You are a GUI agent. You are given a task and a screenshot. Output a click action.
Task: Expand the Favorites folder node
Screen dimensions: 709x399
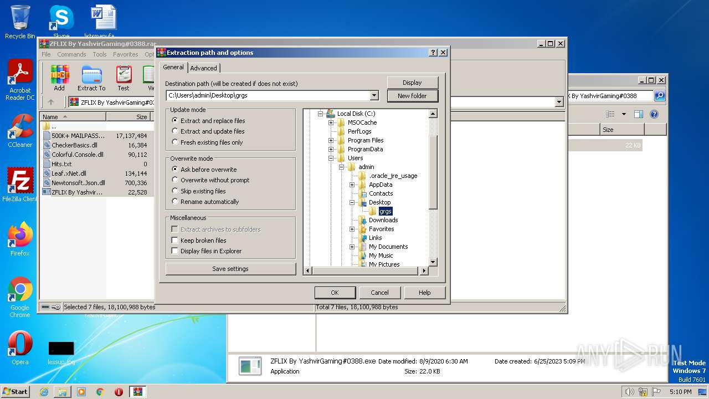coord(352,229)
